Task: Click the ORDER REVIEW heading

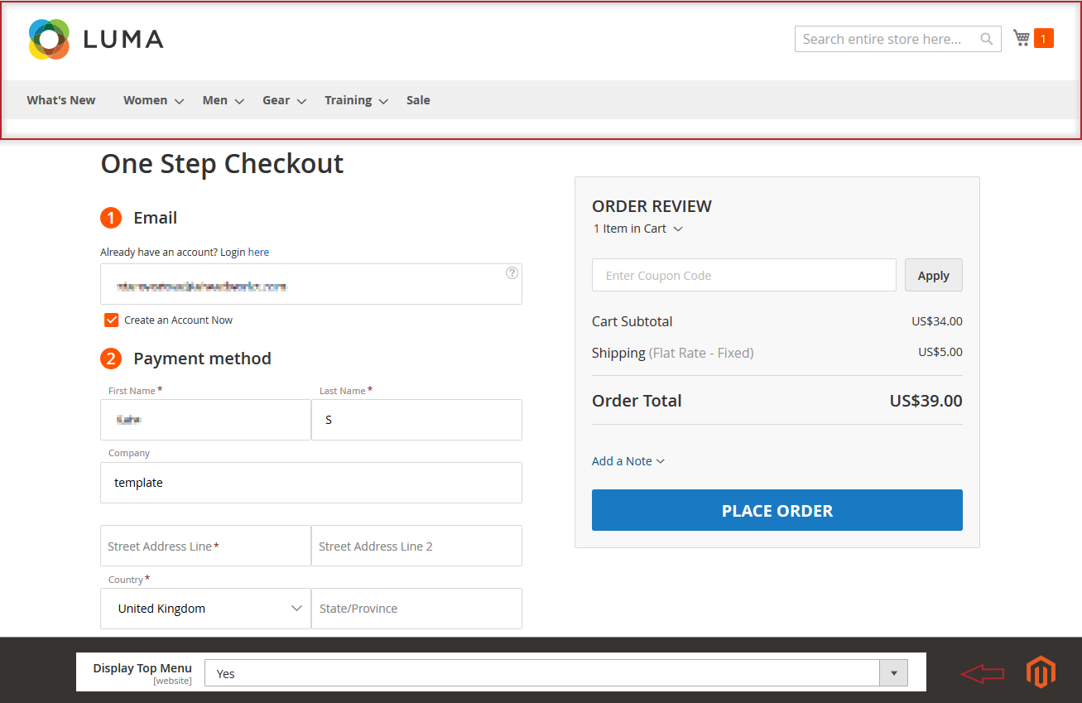Action: [652, 206]
